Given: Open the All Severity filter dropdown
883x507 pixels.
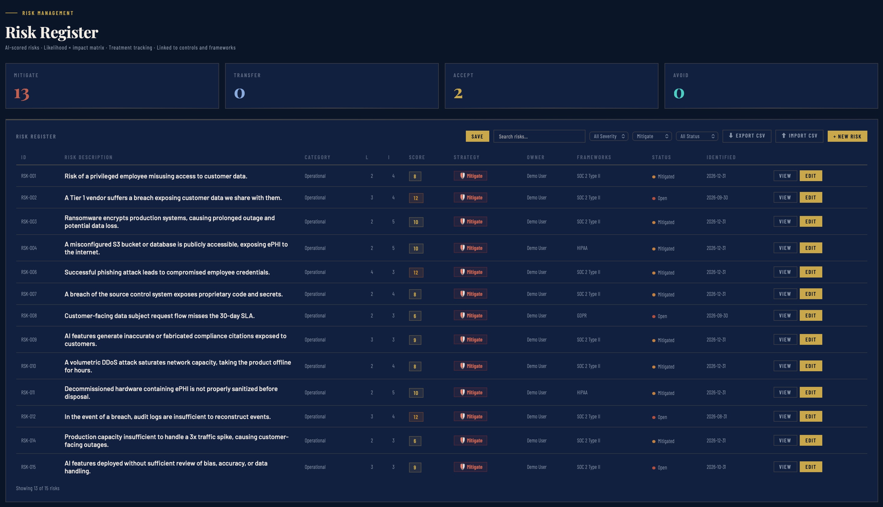Looking at the screenshot, I should click(x=609, y=136).
